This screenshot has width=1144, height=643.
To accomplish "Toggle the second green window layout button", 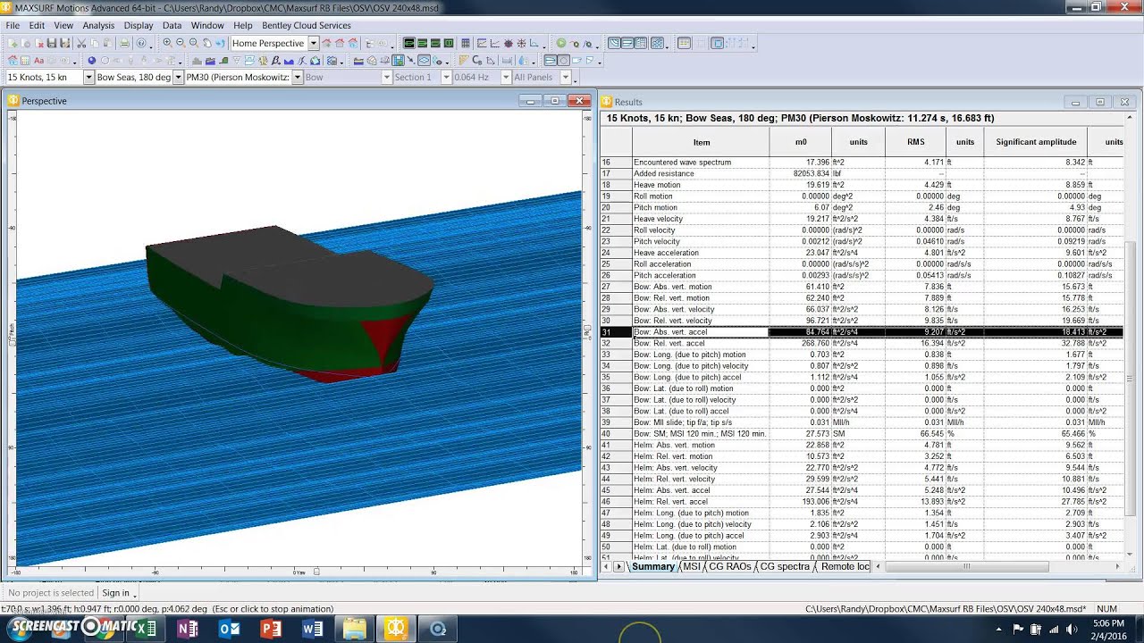I will click(x=423, y=43).
